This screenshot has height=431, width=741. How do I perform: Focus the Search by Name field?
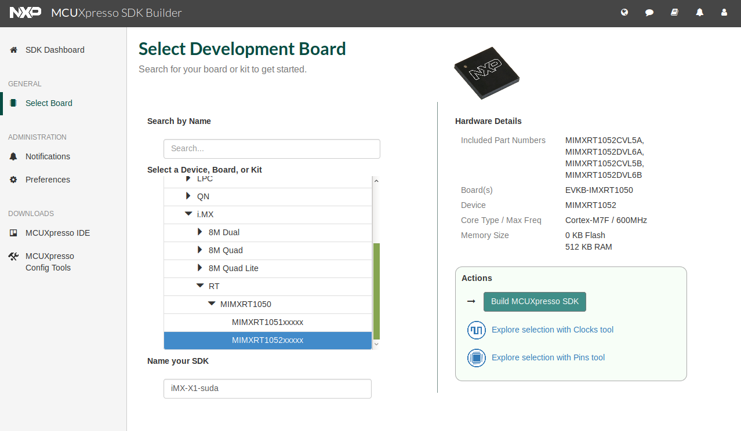[x=272, y=149]
